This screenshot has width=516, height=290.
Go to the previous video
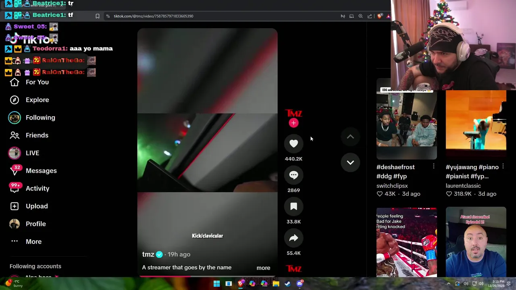[x=350, y=137]
